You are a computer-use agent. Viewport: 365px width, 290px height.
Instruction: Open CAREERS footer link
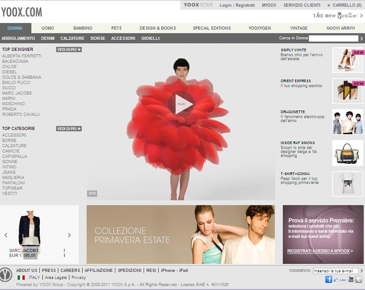(70, 271)
